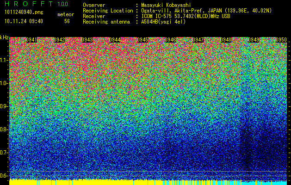The height and width of the screenshot is (185, 291).
Task: Click the Receiving antenna label
Action: 106,22
